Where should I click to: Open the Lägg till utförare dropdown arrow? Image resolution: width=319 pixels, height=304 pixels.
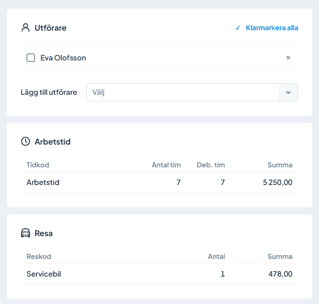click(x=288, y=93)
